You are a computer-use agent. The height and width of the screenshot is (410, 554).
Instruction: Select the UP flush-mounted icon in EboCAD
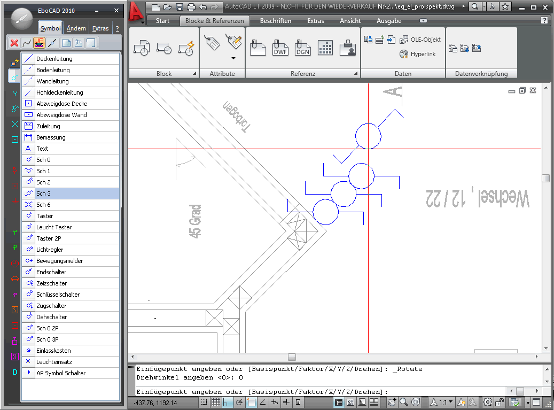[39, 43]
